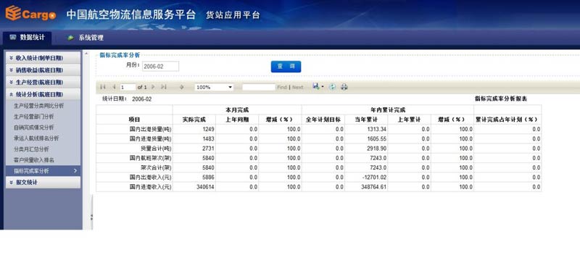Click 国内航班架次(架) row label
The image size is (580, 271).
150,158
